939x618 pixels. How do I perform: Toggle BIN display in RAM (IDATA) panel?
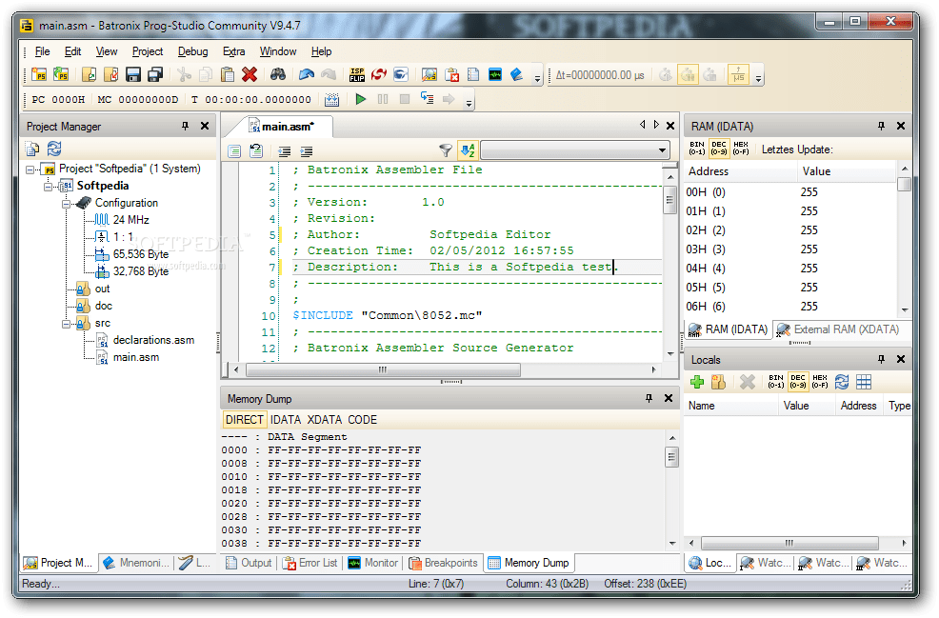[x=697, y=149]
